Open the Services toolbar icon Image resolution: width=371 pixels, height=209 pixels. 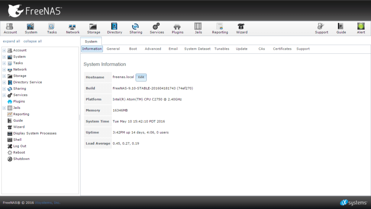(157, 28)
